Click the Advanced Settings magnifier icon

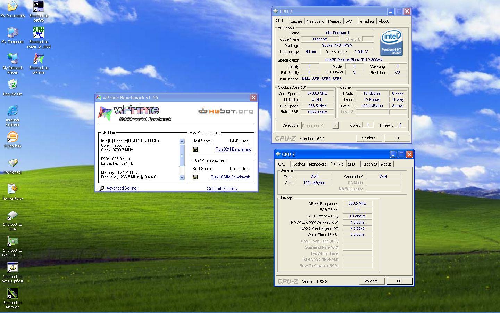click(x=101, y=188)
